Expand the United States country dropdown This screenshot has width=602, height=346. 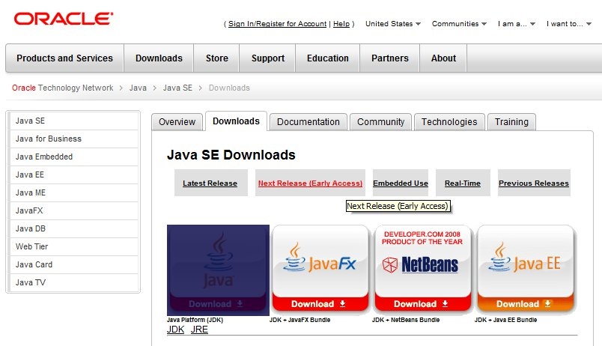[392, 24]
